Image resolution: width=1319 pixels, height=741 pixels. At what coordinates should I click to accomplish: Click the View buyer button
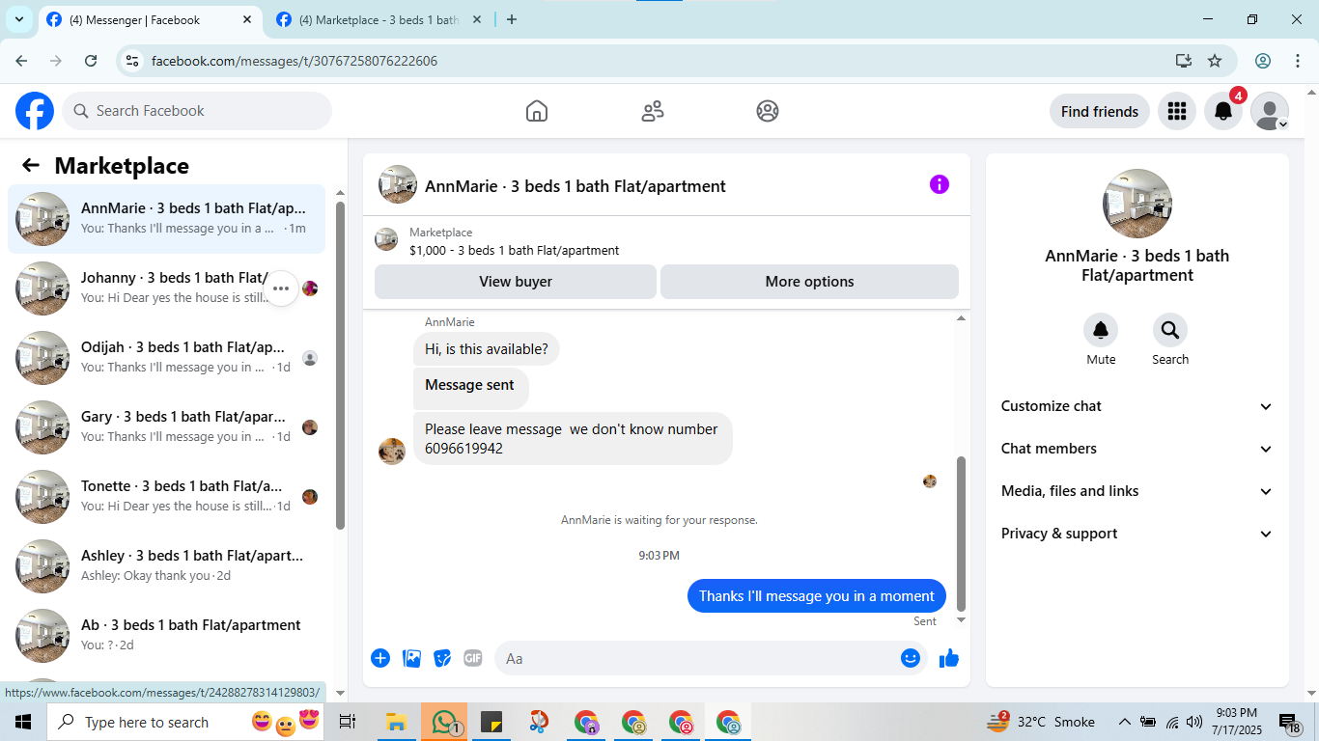[x=516, y=282]
